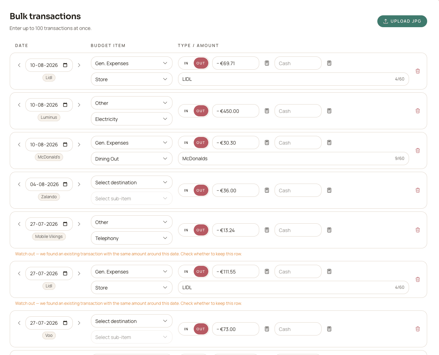Click the Upload JPG button
Screen dimensions: 439x355
coord(402,21)
